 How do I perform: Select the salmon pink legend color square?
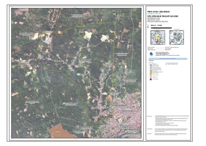click(151, 77)
